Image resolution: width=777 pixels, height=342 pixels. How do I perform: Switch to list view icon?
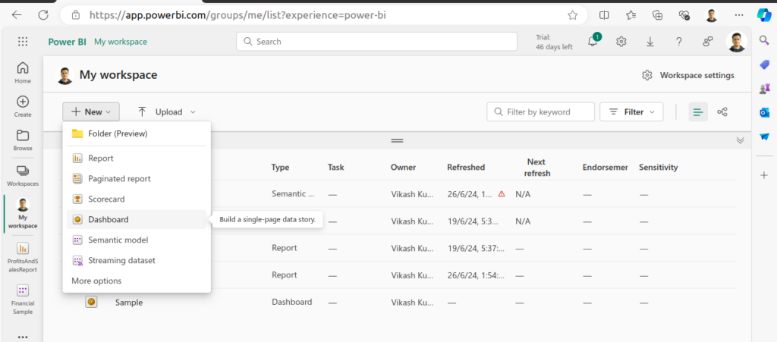698,112
